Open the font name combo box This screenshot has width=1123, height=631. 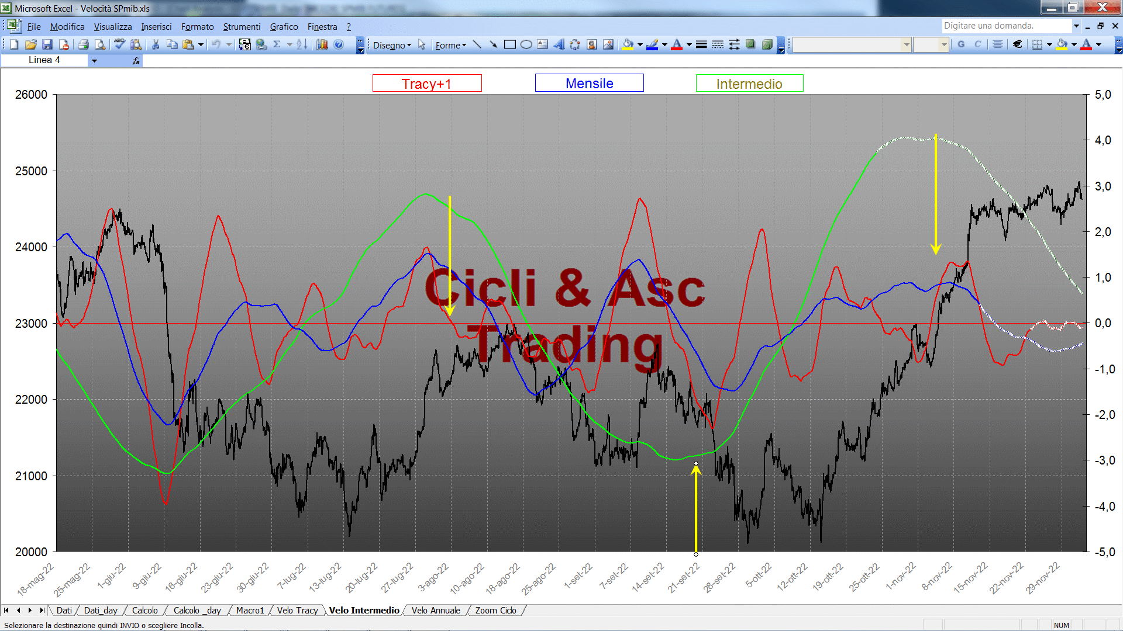point(852,44)
